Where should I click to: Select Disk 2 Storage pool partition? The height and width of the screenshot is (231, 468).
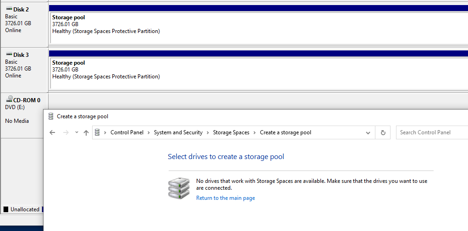click(x=259, y=28)
